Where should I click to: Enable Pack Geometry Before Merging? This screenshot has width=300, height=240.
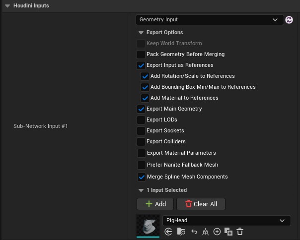pyautogui.click(x=141, y=54)
